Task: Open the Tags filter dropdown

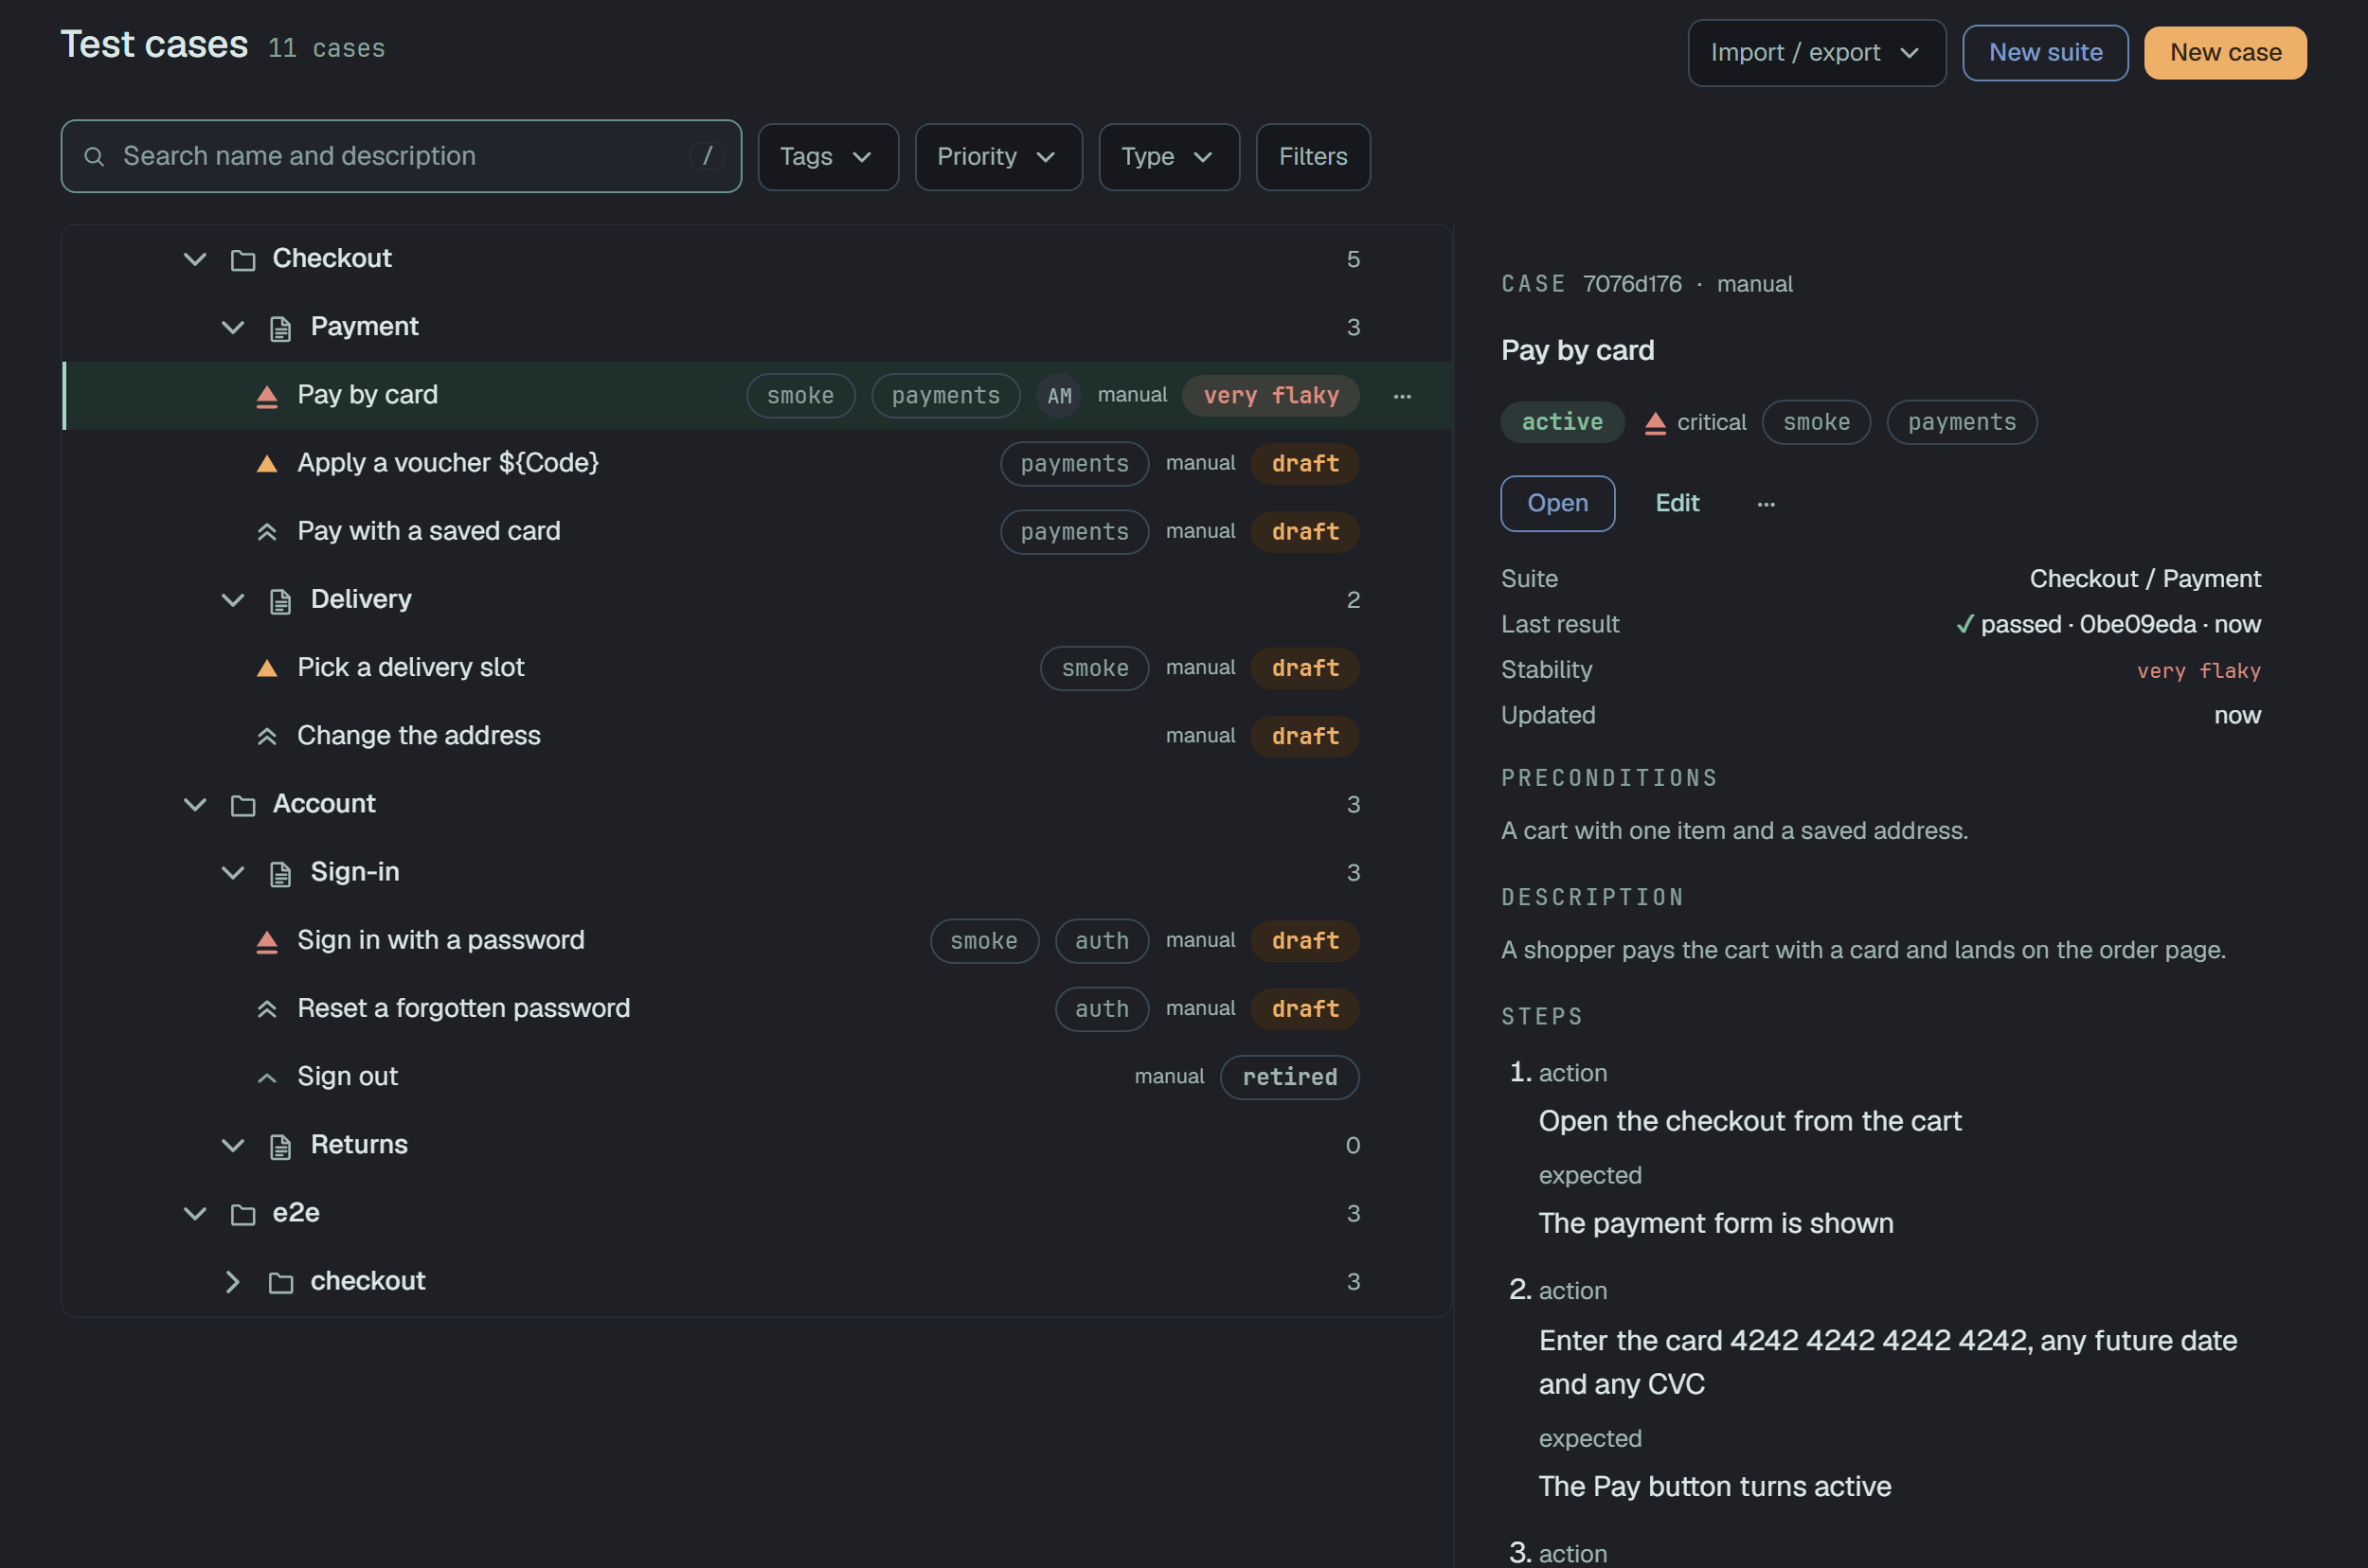Action: point(827,157)
